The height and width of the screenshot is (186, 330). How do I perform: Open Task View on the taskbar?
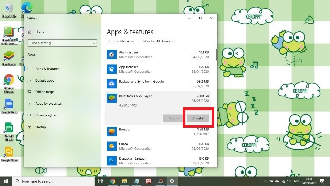[x=101, y=181]
